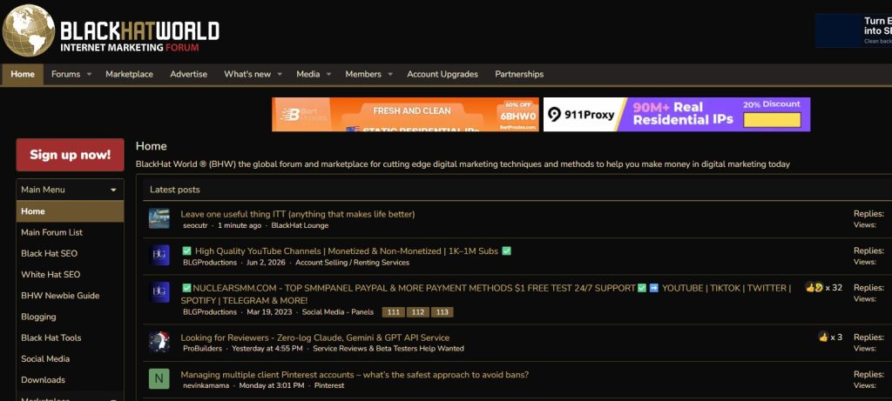Open the Pinterest forum link
Image resolution: width=892 pixels, height=401 pixels.
(329, 385)
